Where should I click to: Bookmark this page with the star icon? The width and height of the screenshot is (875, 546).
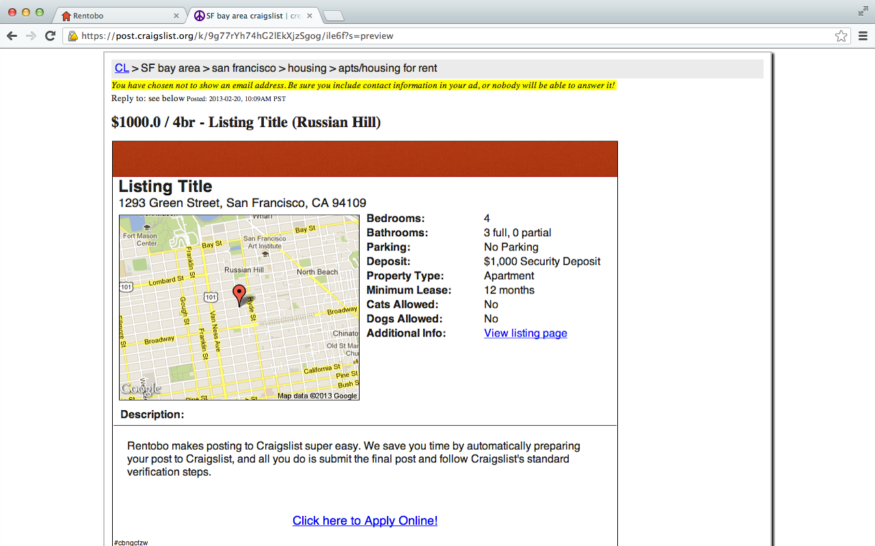tap(841, 36)
